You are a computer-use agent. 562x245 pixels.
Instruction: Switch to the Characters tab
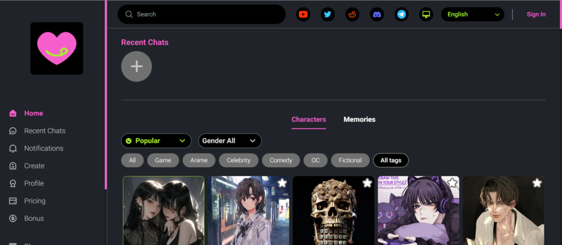[308, 119]
